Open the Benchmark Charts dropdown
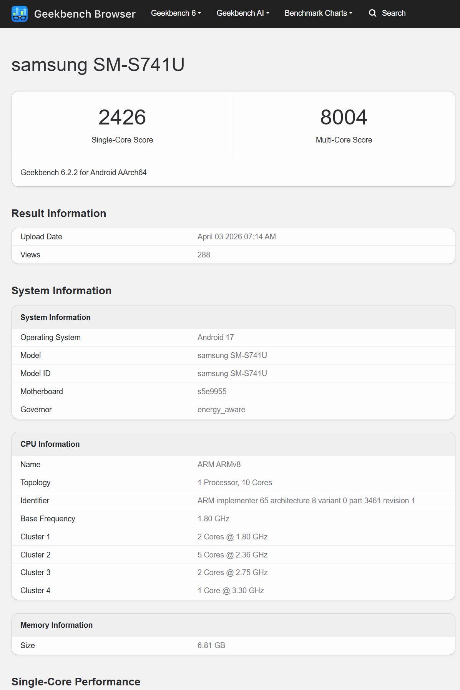 (x=318, y=13)
